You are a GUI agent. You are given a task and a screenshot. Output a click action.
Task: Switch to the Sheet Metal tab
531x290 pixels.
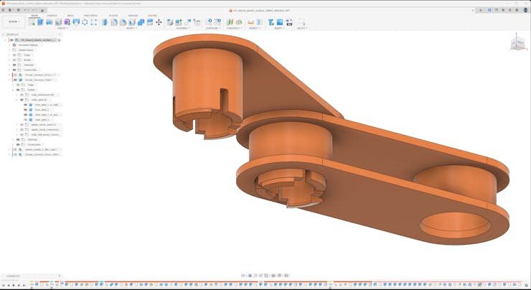(x=90, y=15)
